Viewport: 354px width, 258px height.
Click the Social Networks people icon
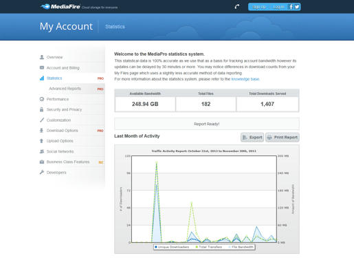coord(42,151)
